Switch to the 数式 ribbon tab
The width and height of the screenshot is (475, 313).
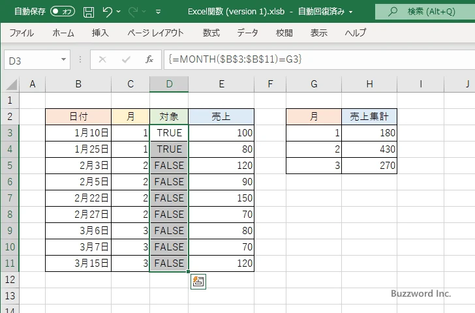pyautogui.click(x=211, y=33)
